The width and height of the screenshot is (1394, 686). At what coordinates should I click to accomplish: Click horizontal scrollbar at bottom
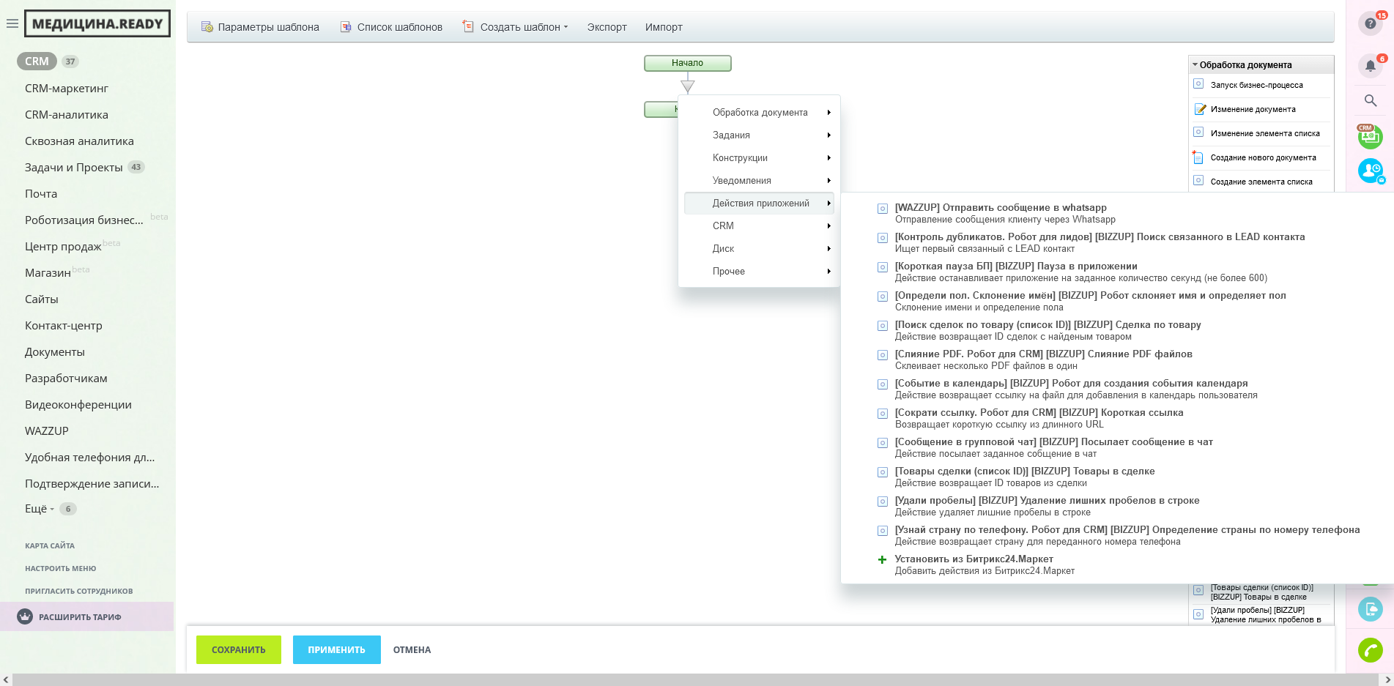(696, 680)
